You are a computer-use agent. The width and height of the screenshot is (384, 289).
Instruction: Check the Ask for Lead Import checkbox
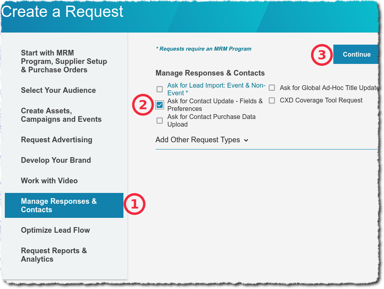[160, 89]
